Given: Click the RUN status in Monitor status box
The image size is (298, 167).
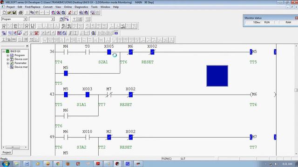Looking at the screenshot, I should click(267, 22).
